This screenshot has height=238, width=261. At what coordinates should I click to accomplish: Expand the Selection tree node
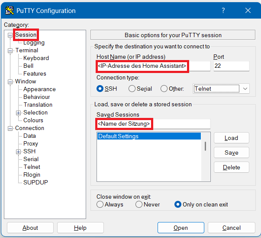19,113
